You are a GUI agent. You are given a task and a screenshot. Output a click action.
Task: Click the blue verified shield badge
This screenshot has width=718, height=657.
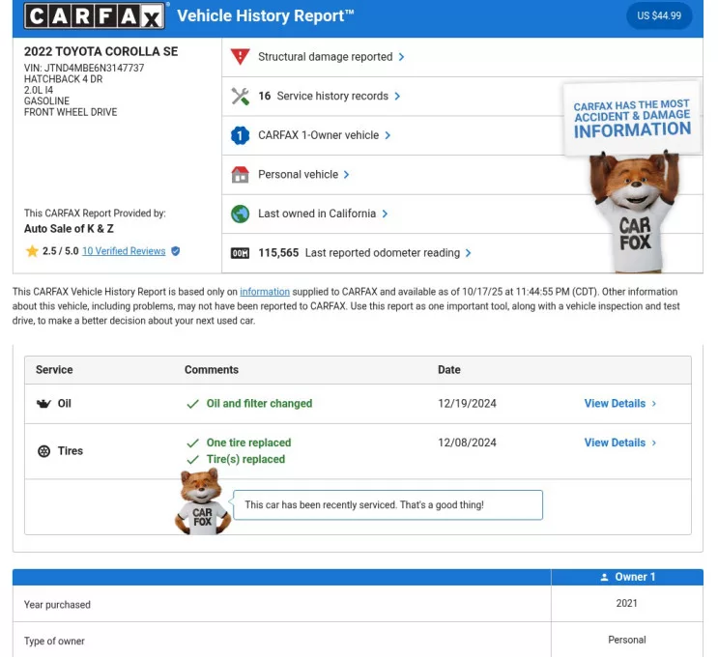click(x=175, y=251)
